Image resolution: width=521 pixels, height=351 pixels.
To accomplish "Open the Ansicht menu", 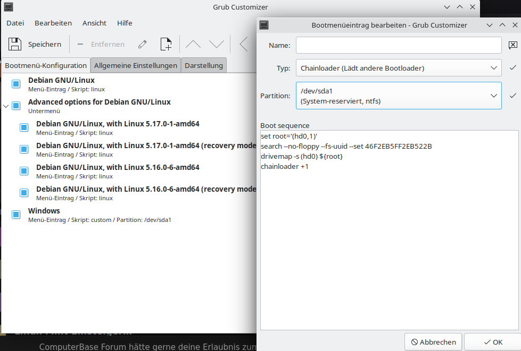I will click(x=94, y=23).
